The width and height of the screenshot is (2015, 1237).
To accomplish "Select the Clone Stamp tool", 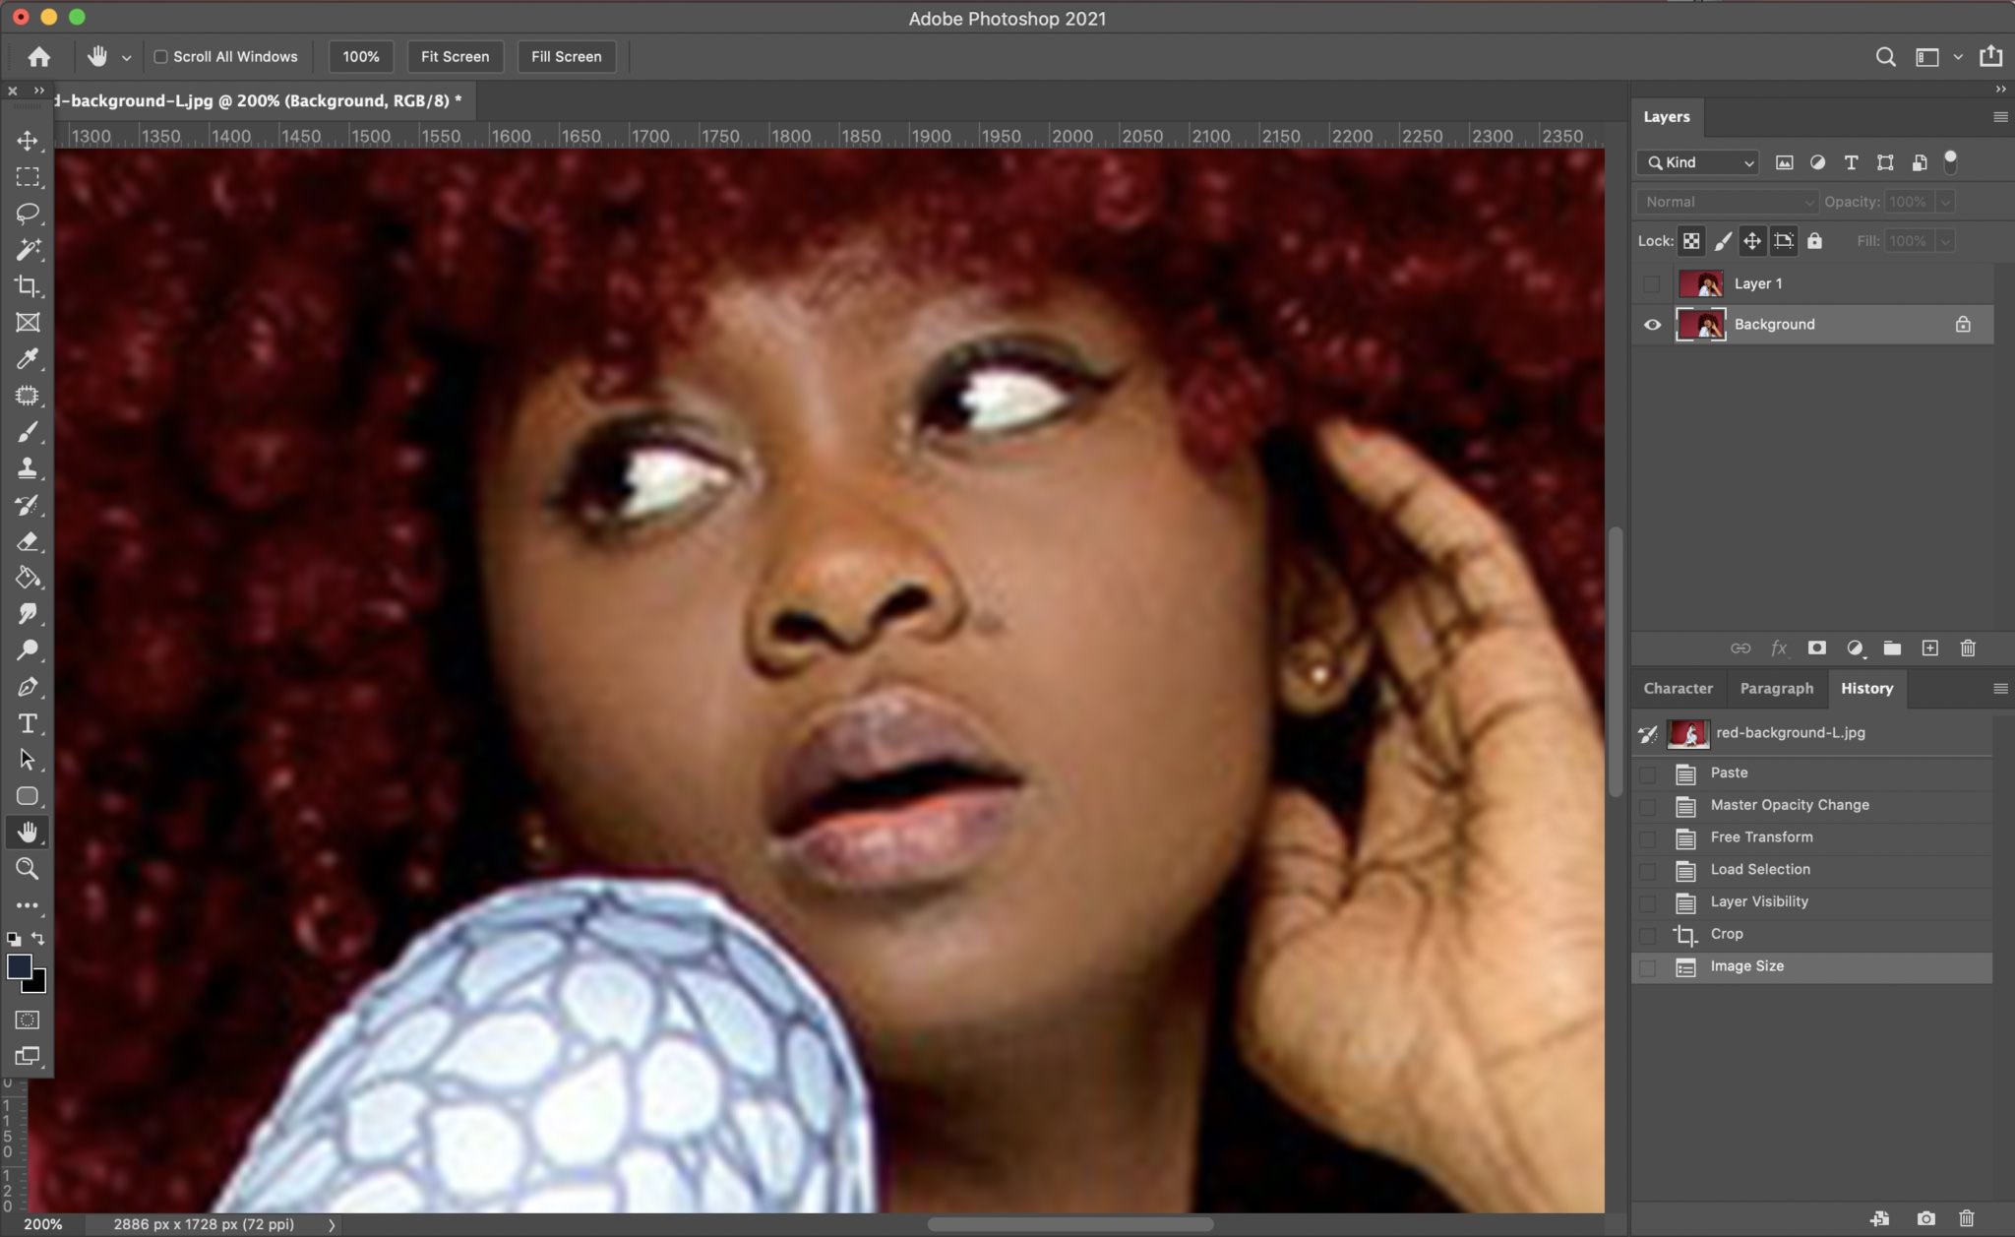I will 28,468.
